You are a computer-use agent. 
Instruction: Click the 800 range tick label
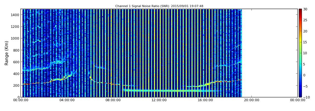pos(16,50)
